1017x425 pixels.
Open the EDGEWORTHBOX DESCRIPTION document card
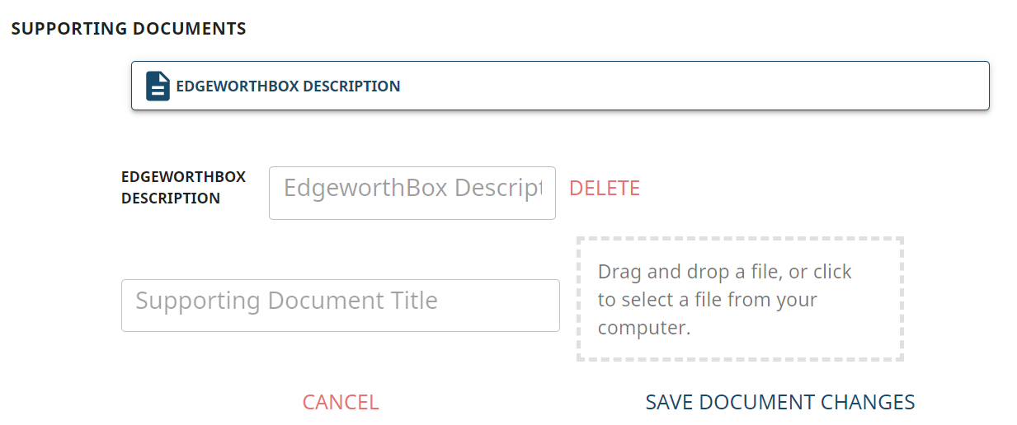coord(560,86)
